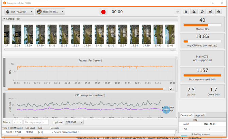The width and height of the screenshot is (228, 139).
Task: Open settings via the gears icon
Action: pyautogui.click(x=211, y=12)
